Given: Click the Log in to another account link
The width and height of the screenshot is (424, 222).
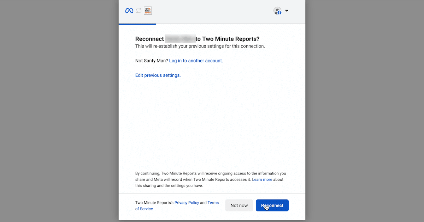Looking at the screenshot, I should 196,61.
